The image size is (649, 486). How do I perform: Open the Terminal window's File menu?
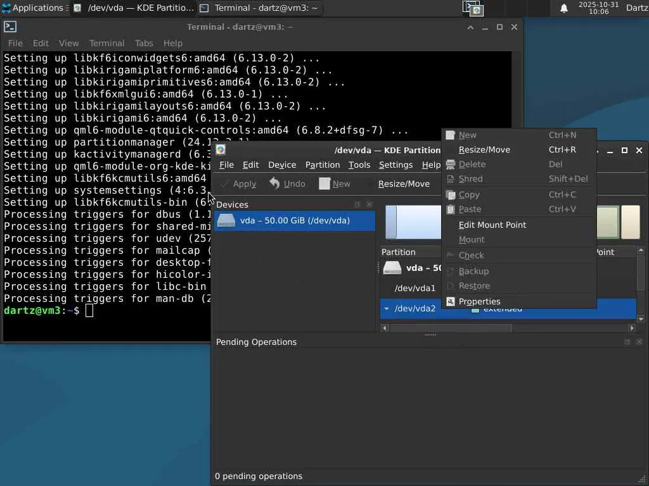[x=15, y=43]
